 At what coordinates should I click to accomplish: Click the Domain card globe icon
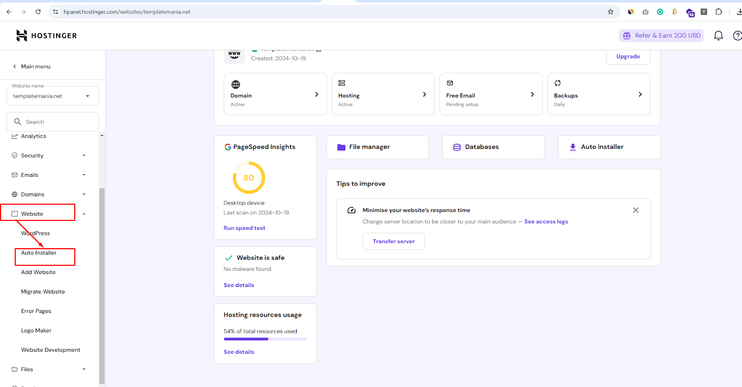point(236,84)
